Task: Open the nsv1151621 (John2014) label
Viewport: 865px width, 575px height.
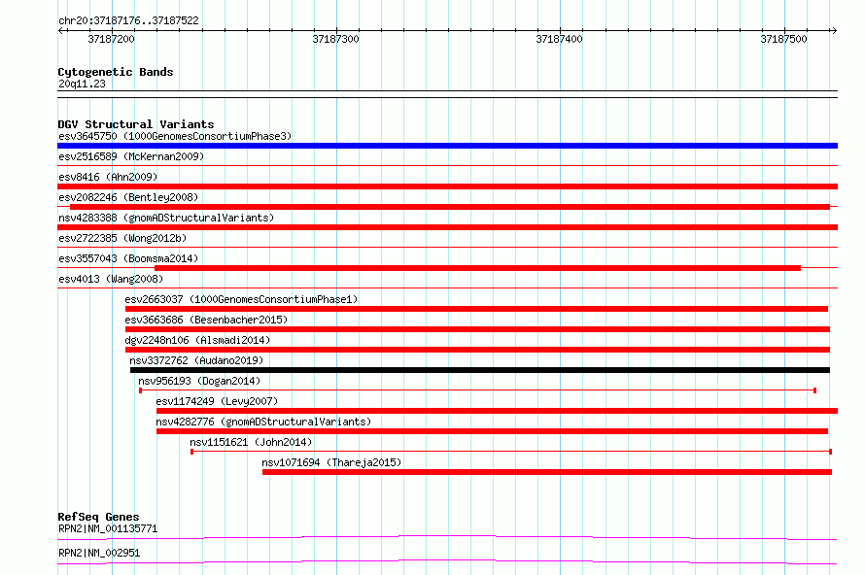Action: [251, 442]
